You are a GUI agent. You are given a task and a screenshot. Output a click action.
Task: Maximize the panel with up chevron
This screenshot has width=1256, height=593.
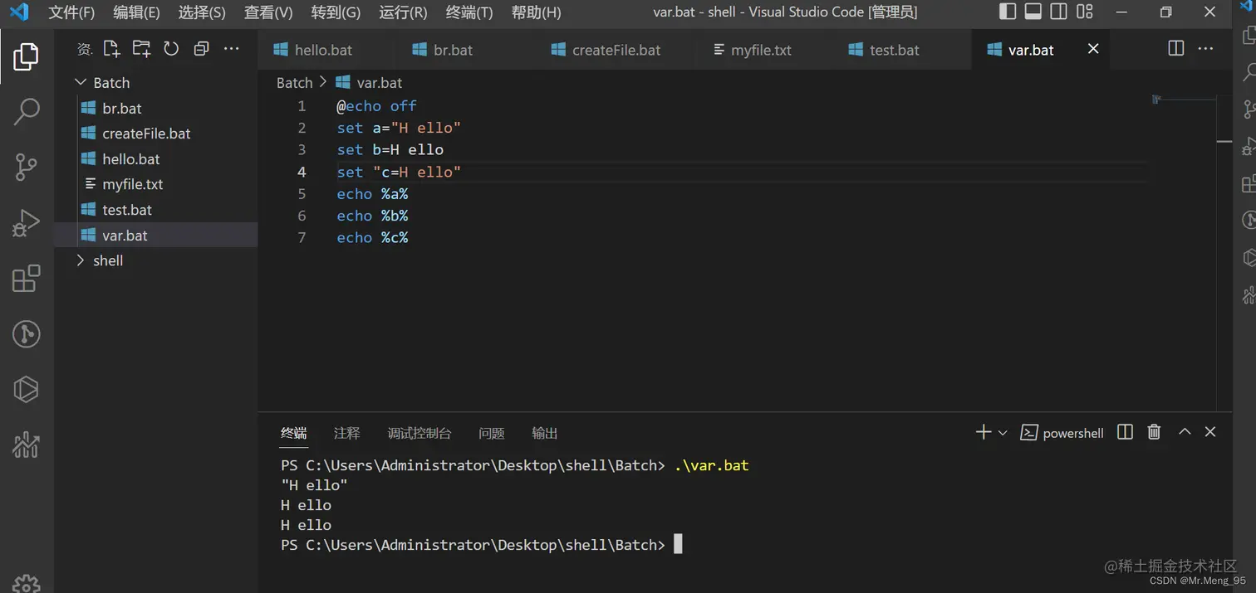point(1185,432)
